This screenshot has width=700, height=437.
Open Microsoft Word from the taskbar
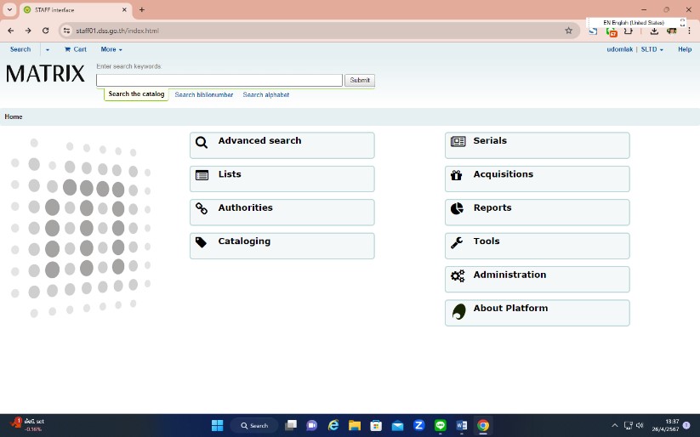pyautogui.click(x=462, y=425)
